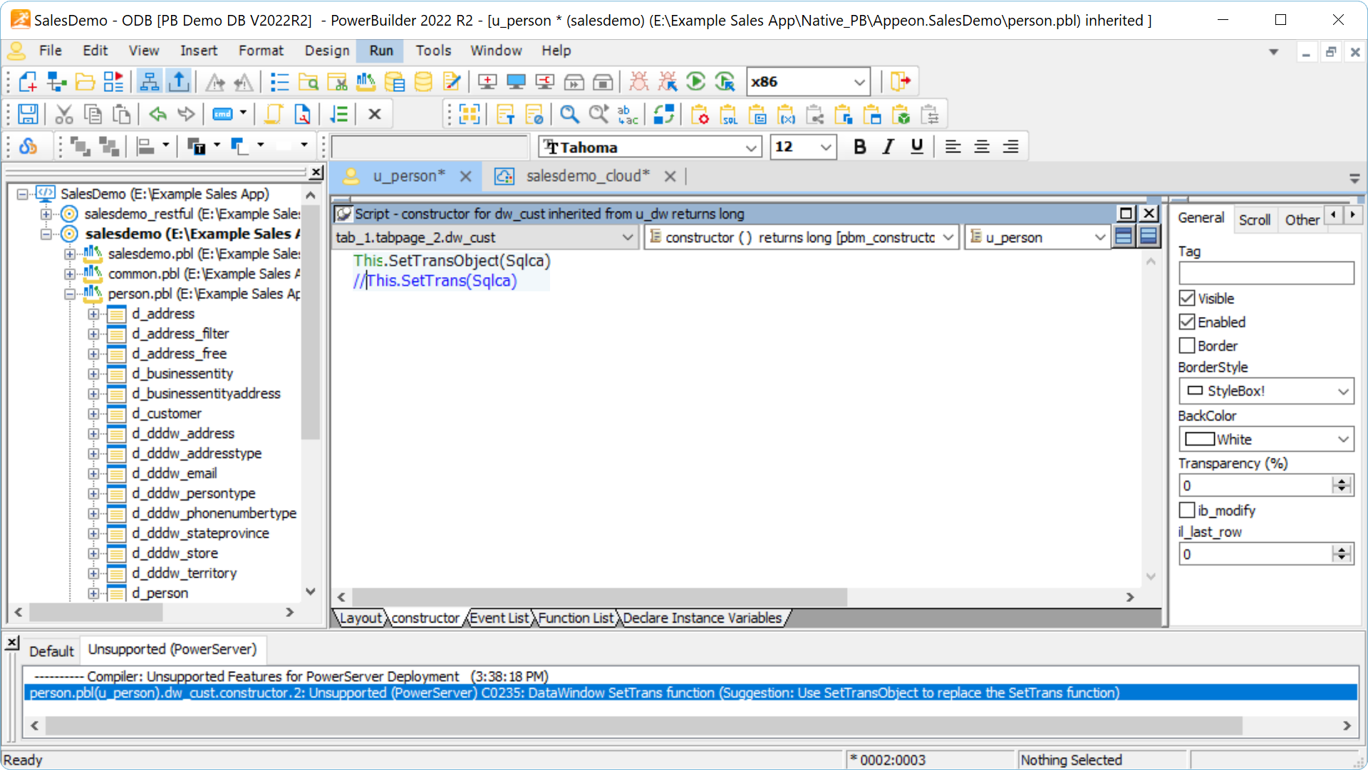
Task: Click the Exit icon at the toolbar end
Action: (x=901, y=82)
